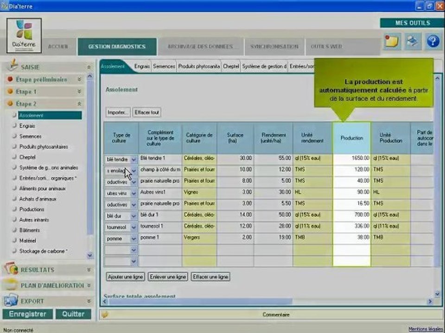Click scroll right arrow of the table

pos(430,302)
